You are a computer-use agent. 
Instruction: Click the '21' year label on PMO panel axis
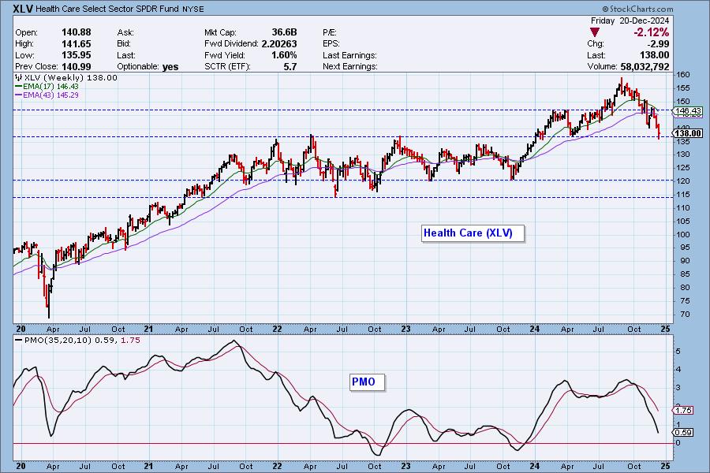(x=148, y=466)
